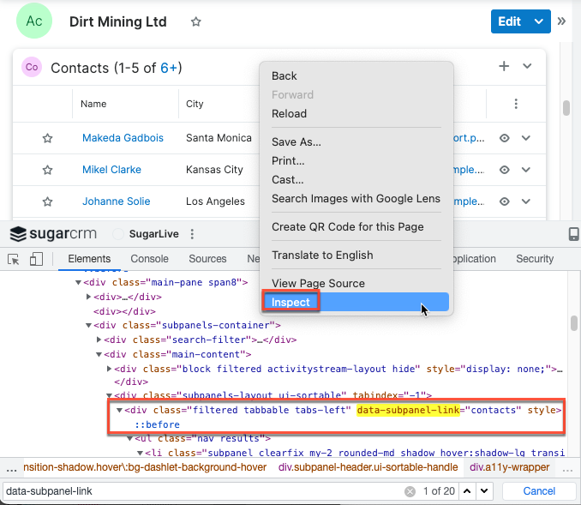Image resolution: width=581 pixels, height=505 pixels.
Task: Show more contacts via 6+ link
Action: click(169, 68)
